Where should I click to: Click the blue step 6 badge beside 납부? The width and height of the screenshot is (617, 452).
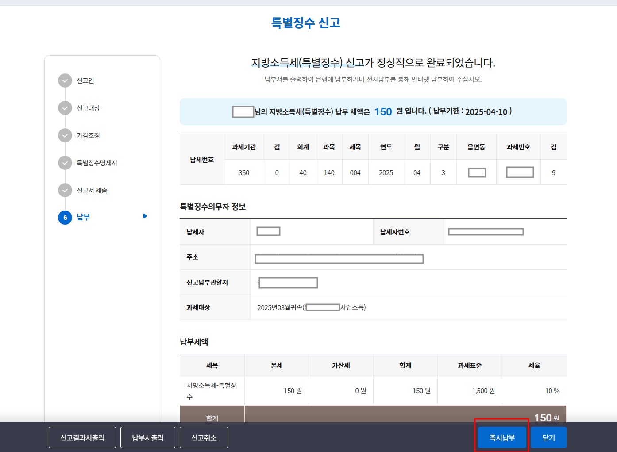coord(65,218)
